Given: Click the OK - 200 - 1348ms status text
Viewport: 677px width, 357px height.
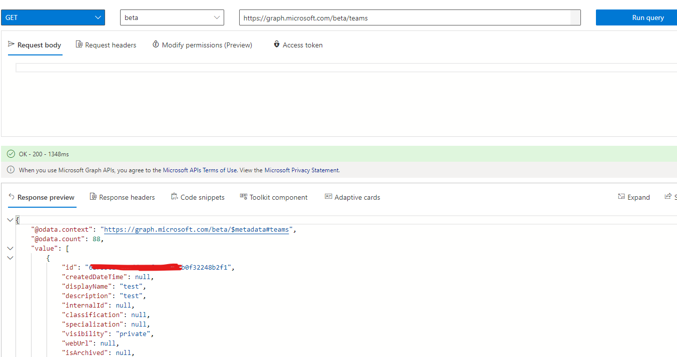Looking at the screenshot, I should (44, 154).
